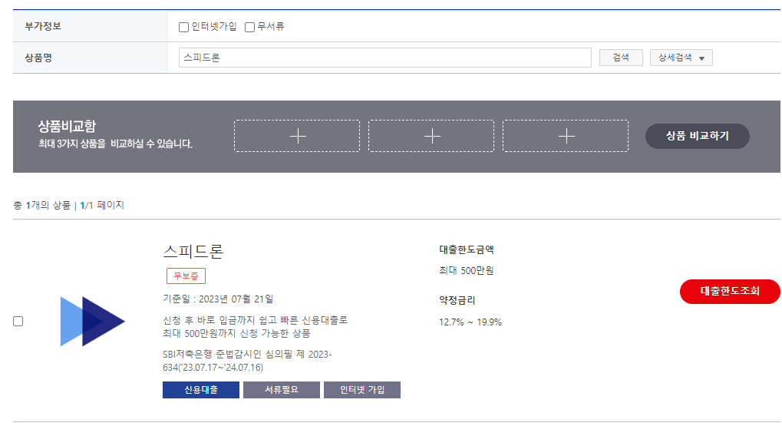782x426 pixels.
Task: Click 상품 비교하기 button
Action: point(698,136)
